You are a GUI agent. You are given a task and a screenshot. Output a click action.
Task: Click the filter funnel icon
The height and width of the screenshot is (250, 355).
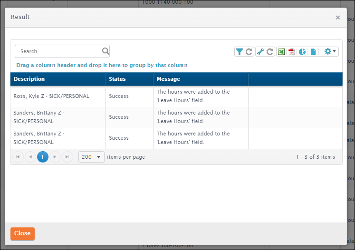point(240,52)
